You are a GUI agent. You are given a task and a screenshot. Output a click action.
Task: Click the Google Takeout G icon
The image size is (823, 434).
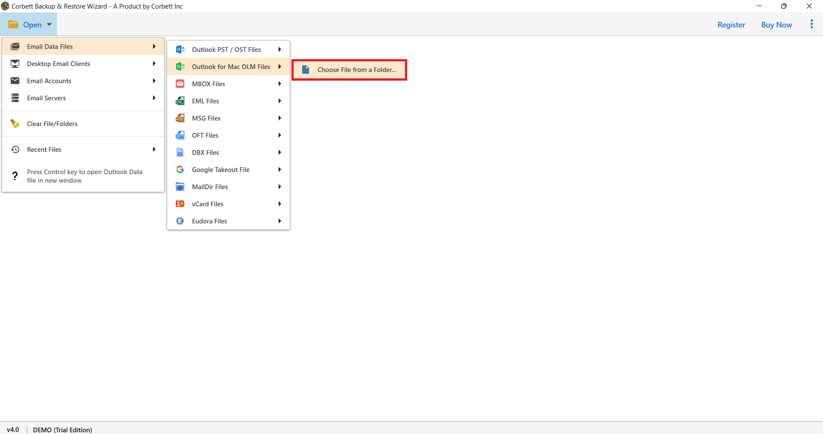[x=180, y=169]
